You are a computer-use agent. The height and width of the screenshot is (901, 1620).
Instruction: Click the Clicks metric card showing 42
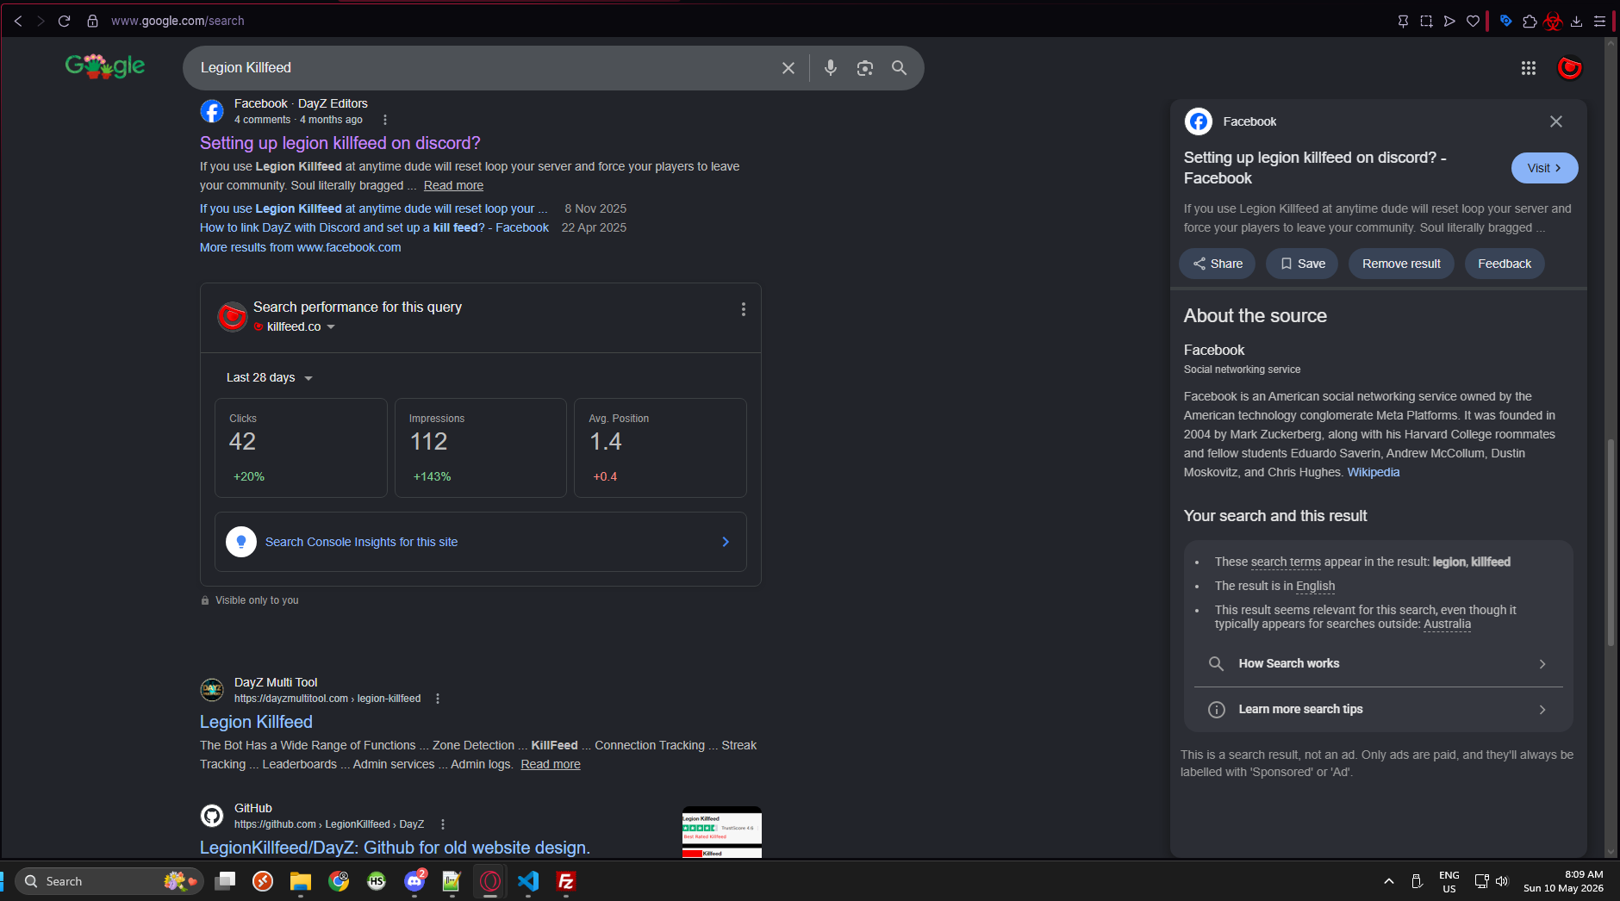[301, 448]
